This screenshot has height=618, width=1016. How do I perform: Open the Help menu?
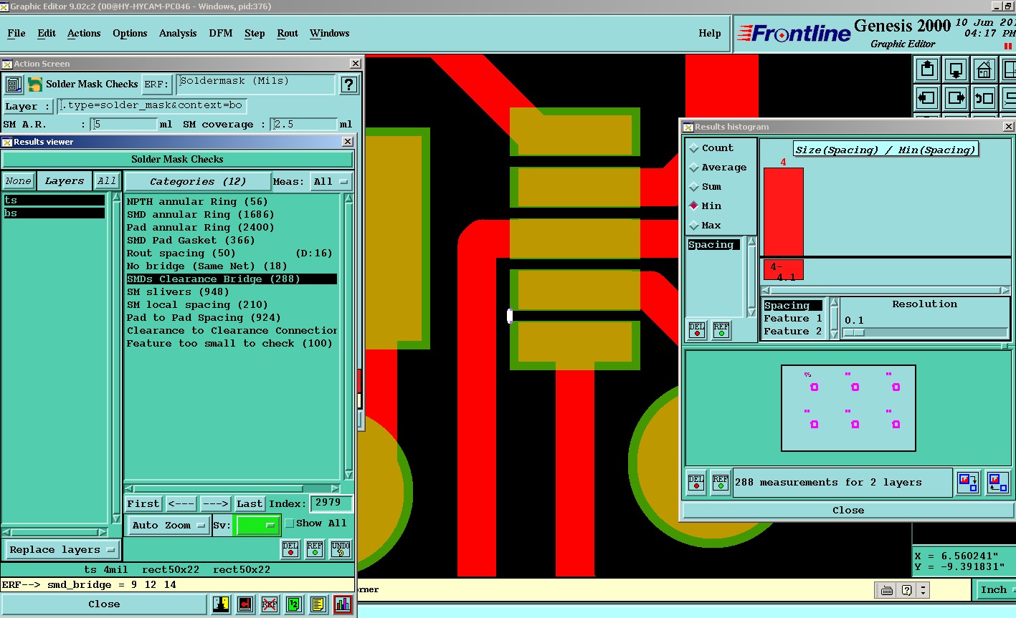click(x=710, y=34)
